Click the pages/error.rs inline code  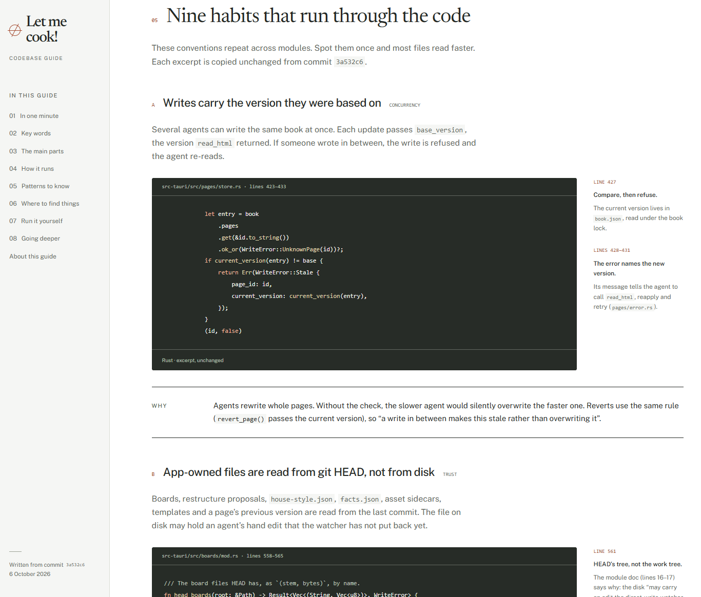(x=632, y=307)
